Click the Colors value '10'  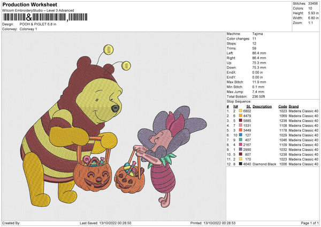click(310, 9)
